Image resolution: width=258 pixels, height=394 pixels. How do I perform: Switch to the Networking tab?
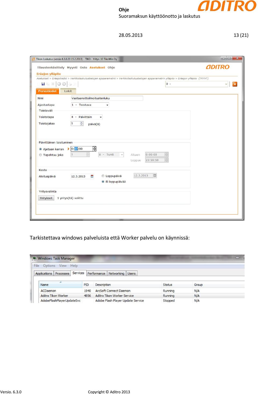[x=116, y=273]
